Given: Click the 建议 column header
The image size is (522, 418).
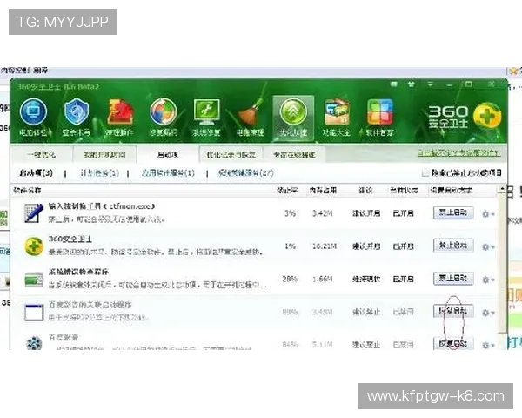Looking at the screenshot, I should tap(365, 191).
